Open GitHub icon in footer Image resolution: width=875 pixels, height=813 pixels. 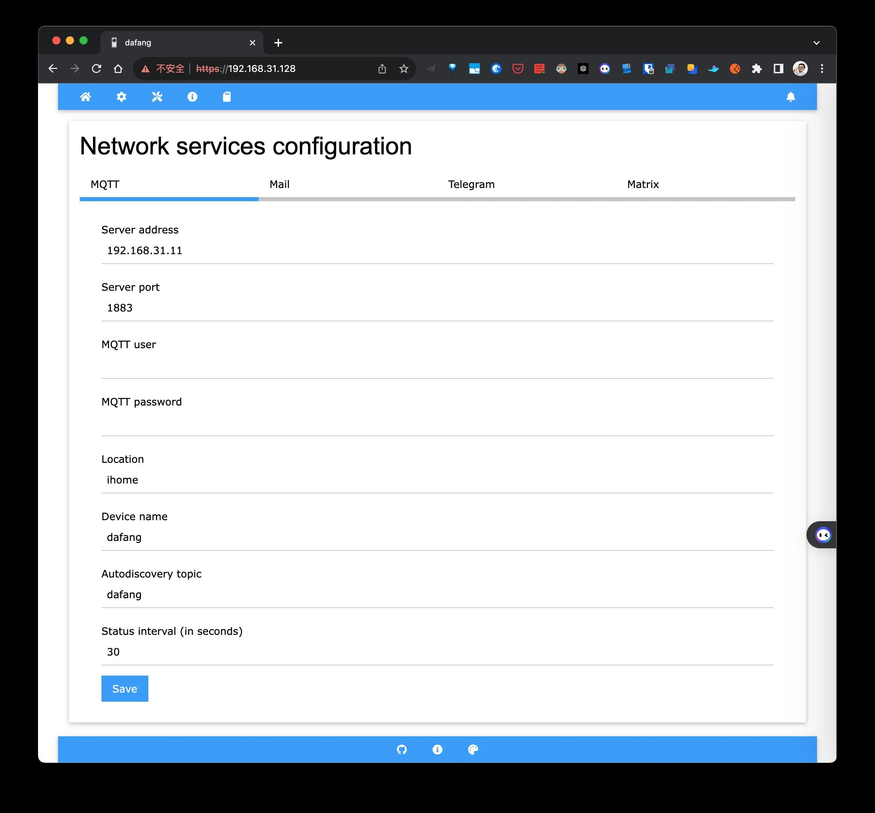tap(402, 749)
